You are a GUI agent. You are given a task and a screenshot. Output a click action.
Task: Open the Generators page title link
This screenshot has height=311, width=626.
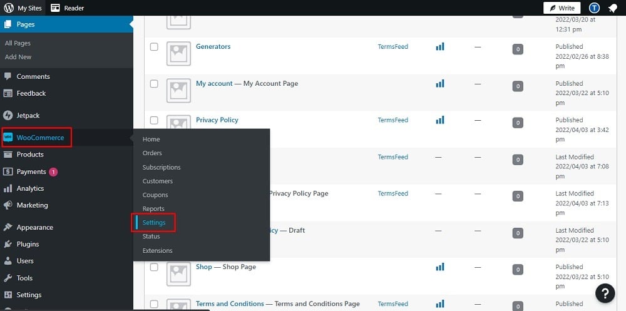(213, 46)
